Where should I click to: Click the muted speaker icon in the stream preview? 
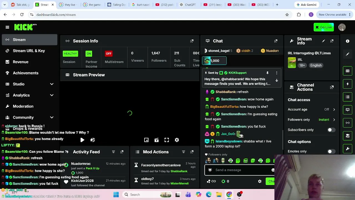tap(93, 140)
